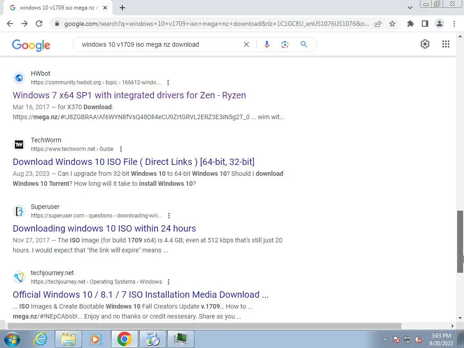Screen dimensions: 464x348
Task: Close the windows 10 v1709 tab
Action: click(105, 8)
